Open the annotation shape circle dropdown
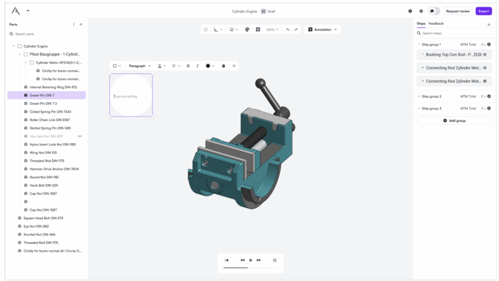 [117, 66]
